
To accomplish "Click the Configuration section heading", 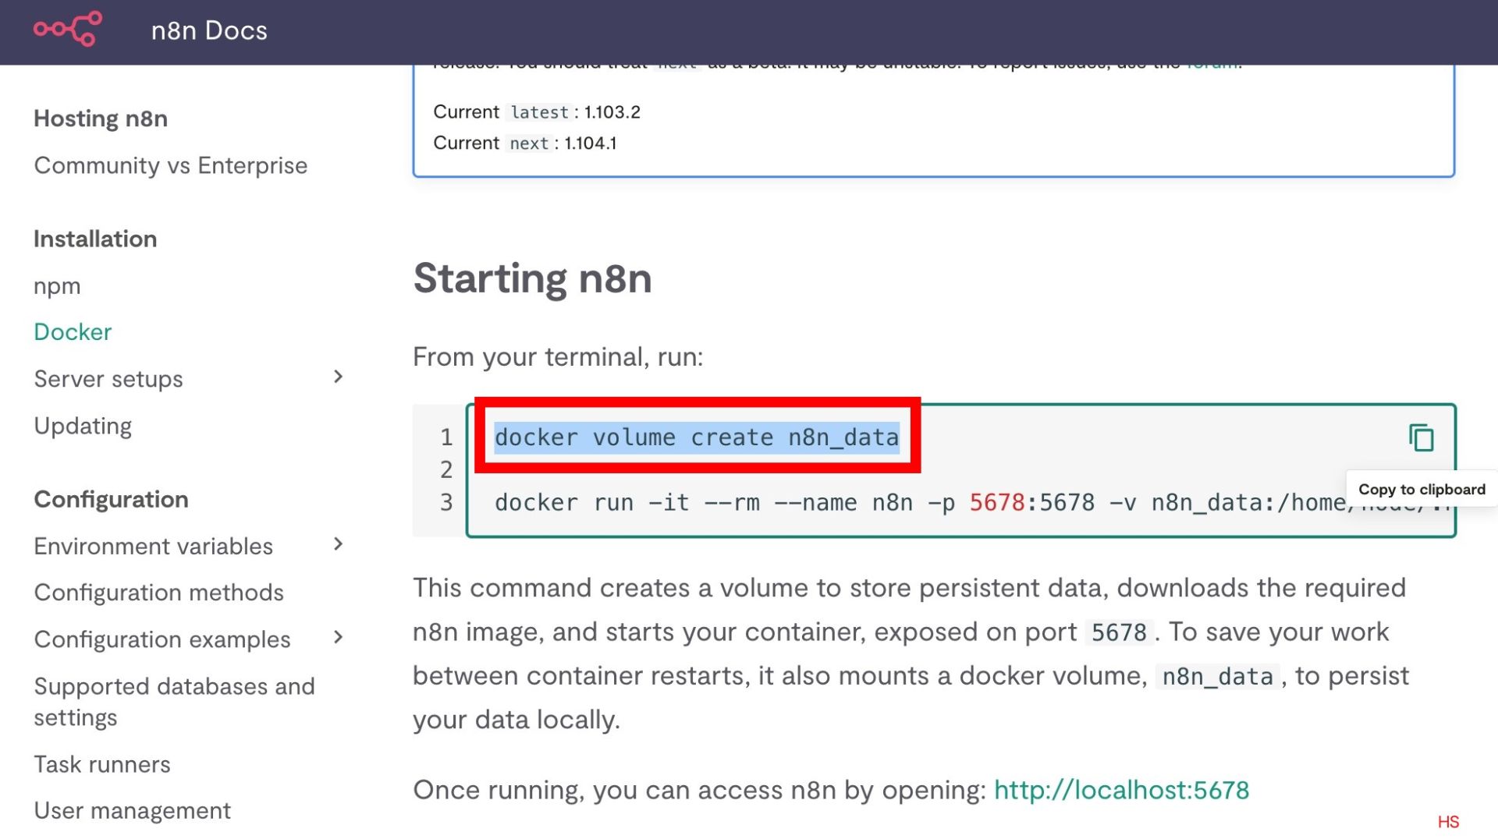I will click(x=111, y=499).
